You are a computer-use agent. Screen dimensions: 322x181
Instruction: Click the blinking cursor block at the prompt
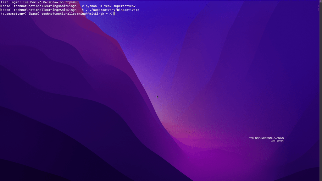point(114,14)
